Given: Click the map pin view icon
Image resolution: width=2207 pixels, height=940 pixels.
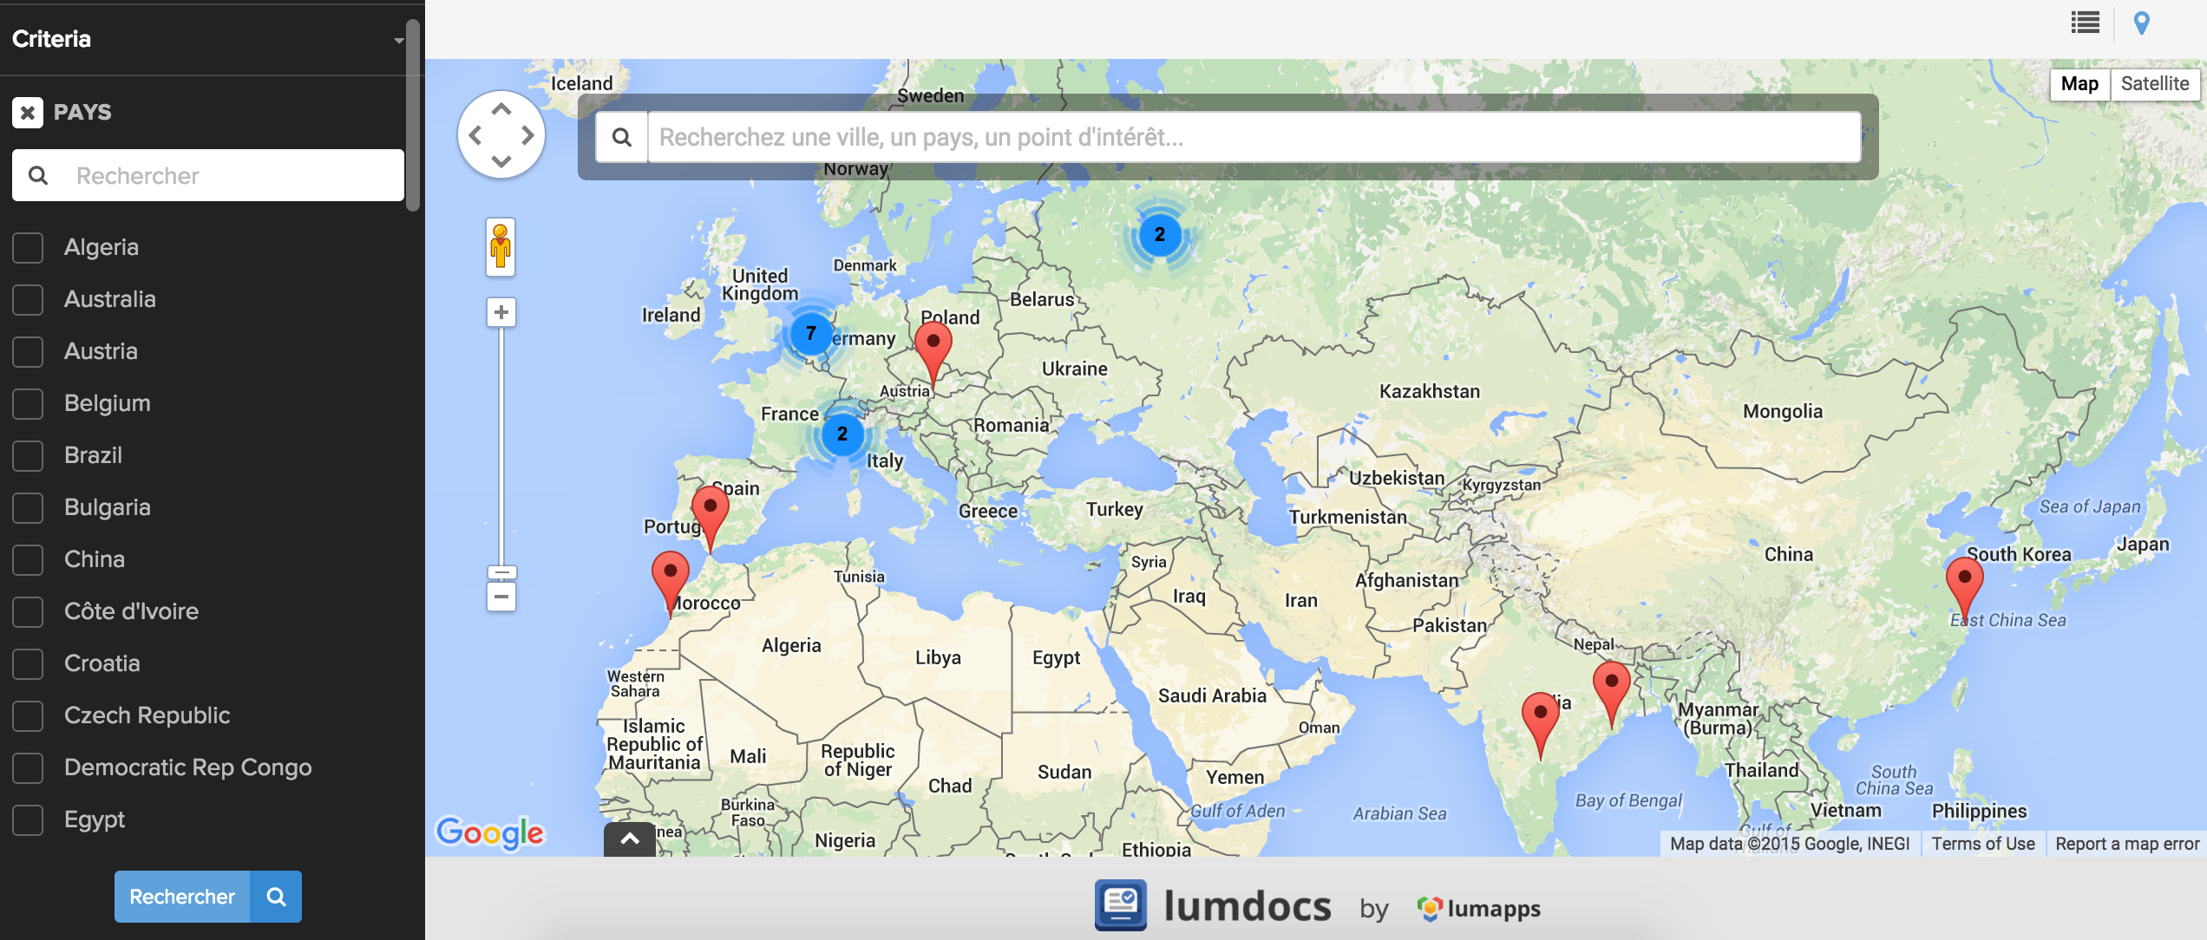Looking at the screenshot, I should pyautogui.click(x=2141, y=23).
